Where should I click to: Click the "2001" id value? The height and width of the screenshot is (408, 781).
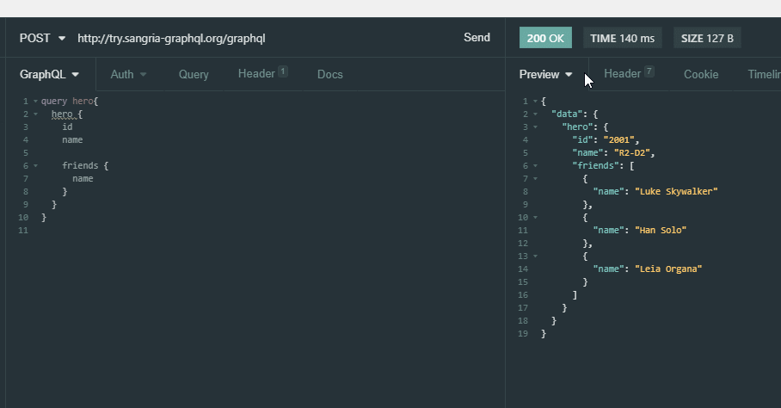pyautogui.click(x=618, y=140)
